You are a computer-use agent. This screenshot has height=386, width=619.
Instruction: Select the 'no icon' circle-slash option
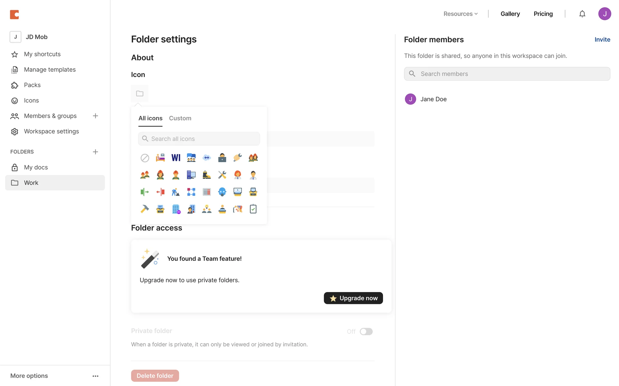(x=145, y=158)
